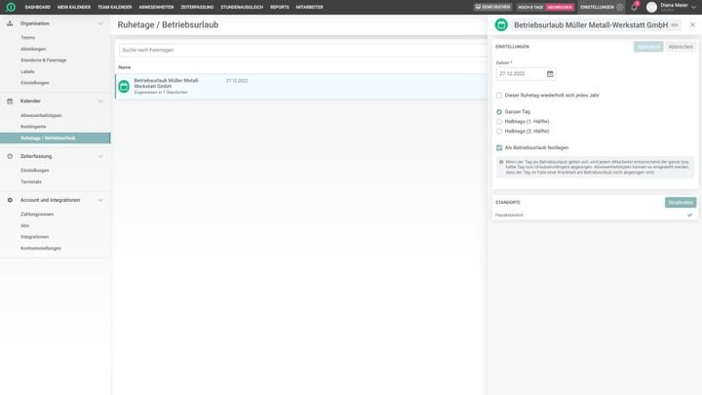Collapse the Zeiterfassung sidebar section
Image resolution: width=702 pixels, height=395 pixels.
(100, 156)
